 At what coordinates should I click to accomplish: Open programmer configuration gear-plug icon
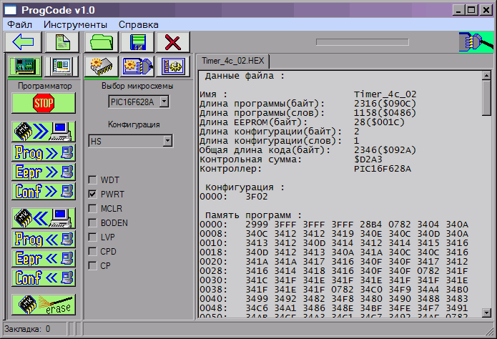[137, 67]
